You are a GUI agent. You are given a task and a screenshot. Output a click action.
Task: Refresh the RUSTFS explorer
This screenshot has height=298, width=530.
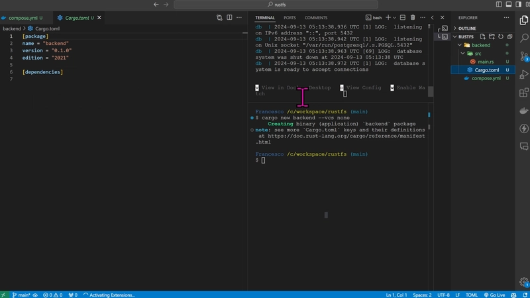pos(501,36)
